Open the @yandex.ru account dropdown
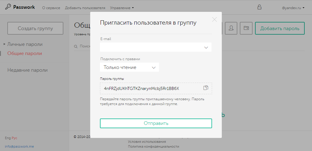 pyautogui.click(x=293, y=8)
